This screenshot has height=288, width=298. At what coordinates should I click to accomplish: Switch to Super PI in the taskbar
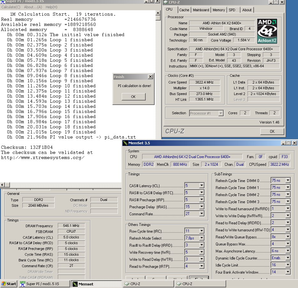44,284
